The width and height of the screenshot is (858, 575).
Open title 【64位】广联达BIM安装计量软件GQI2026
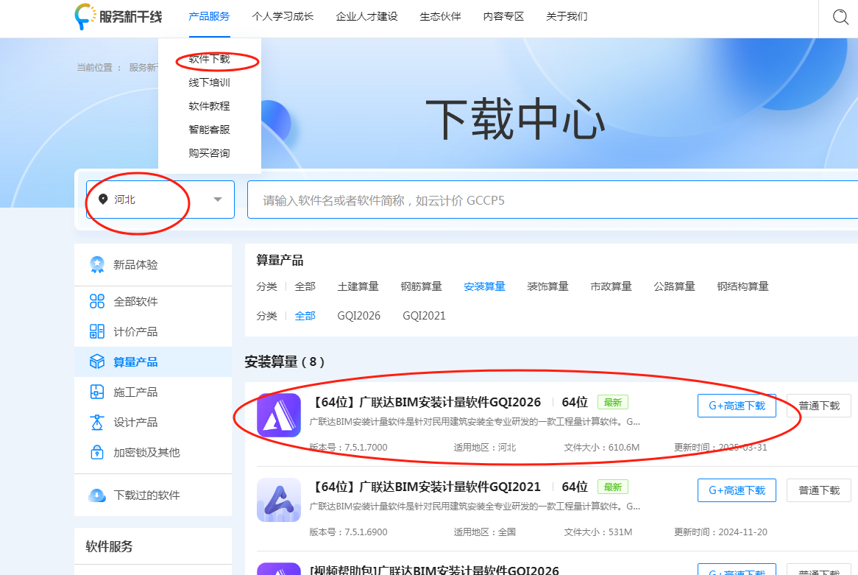[425, 402]
